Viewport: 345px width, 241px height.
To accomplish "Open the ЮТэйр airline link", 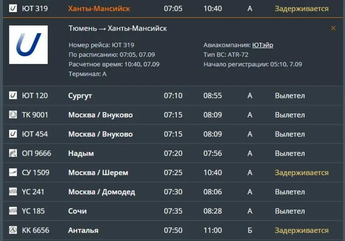I will (262, 45).
